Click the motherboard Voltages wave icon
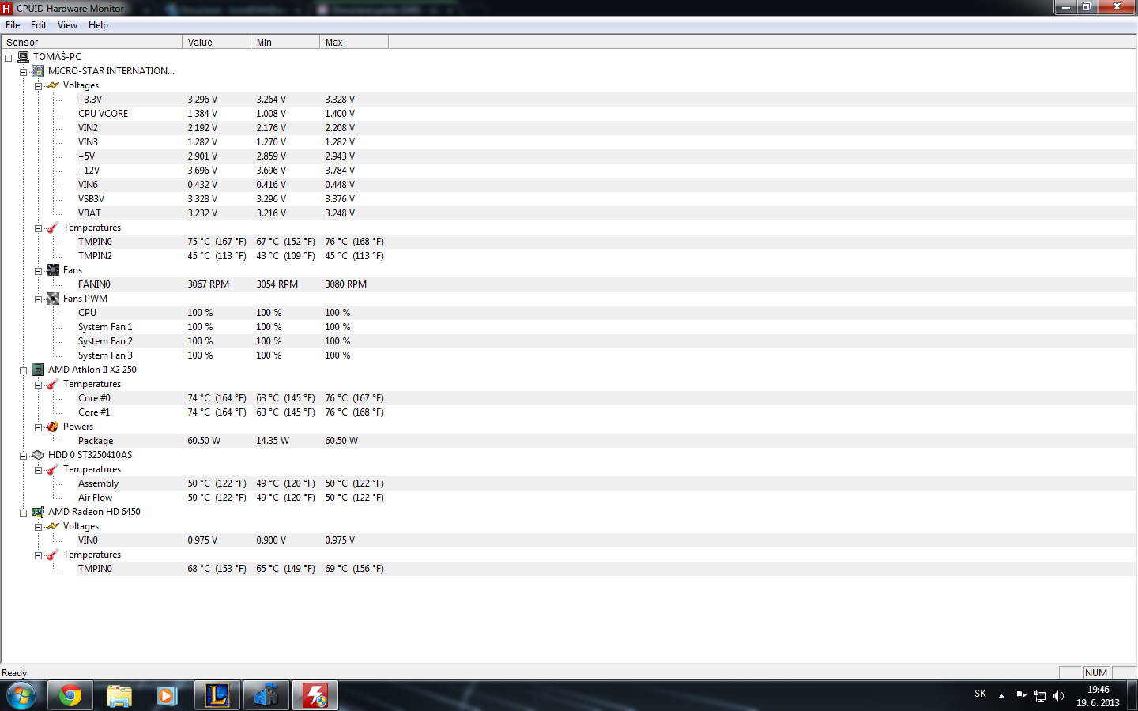This screenshot has height=711, width=1138. [x=53, y=85]
